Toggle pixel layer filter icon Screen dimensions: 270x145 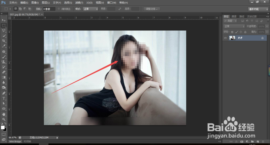(242, 21)
